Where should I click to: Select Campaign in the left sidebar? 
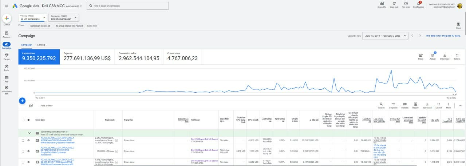7,45
